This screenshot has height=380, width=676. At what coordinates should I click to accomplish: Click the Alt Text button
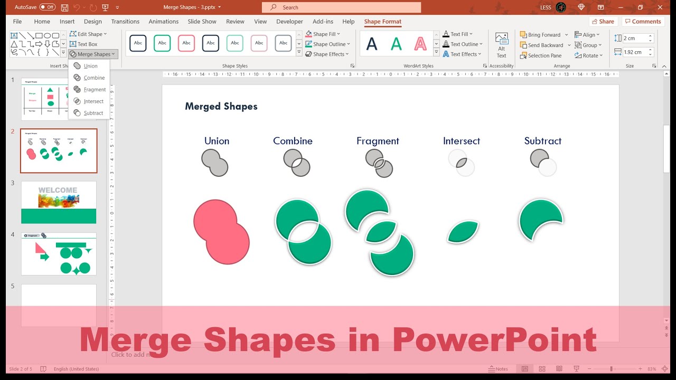[501, 45]
